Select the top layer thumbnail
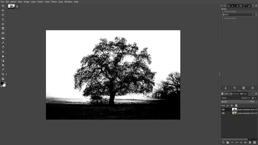The width and height of the screenshot is (258, 145). pyautogui.click(x=234, y=110)
